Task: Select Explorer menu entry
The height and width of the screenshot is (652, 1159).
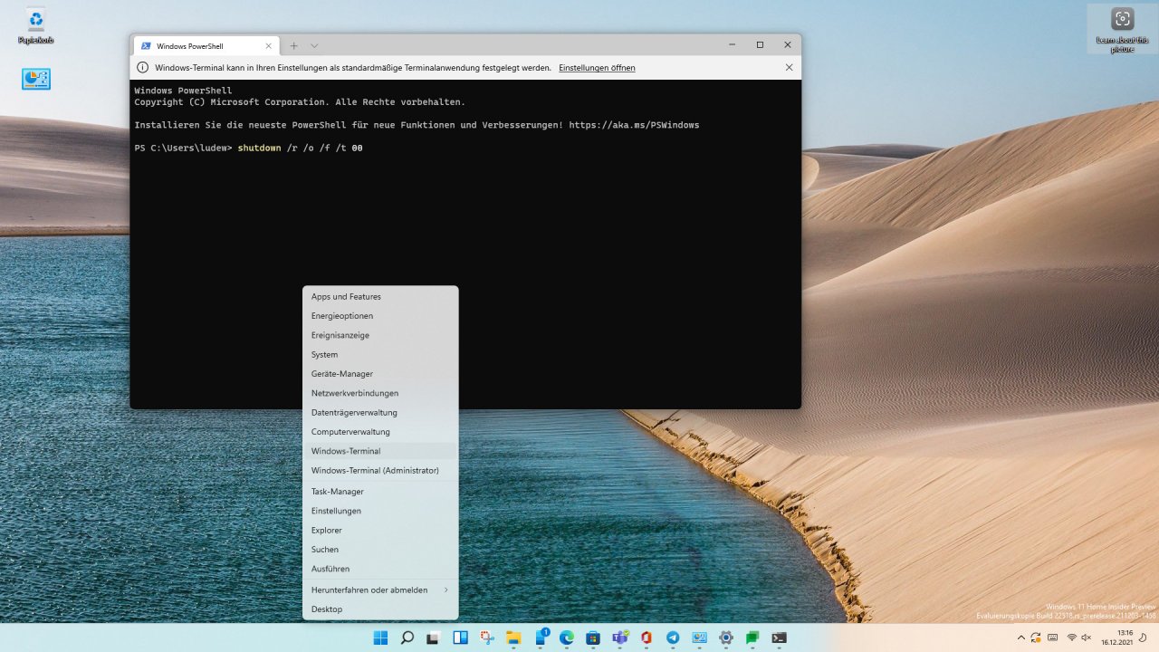Action: point(380,530)
